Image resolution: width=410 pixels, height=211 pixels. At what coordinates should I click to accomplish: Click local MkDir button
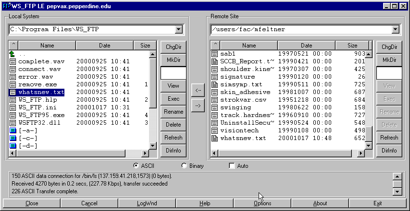click(x=174, y=60)
